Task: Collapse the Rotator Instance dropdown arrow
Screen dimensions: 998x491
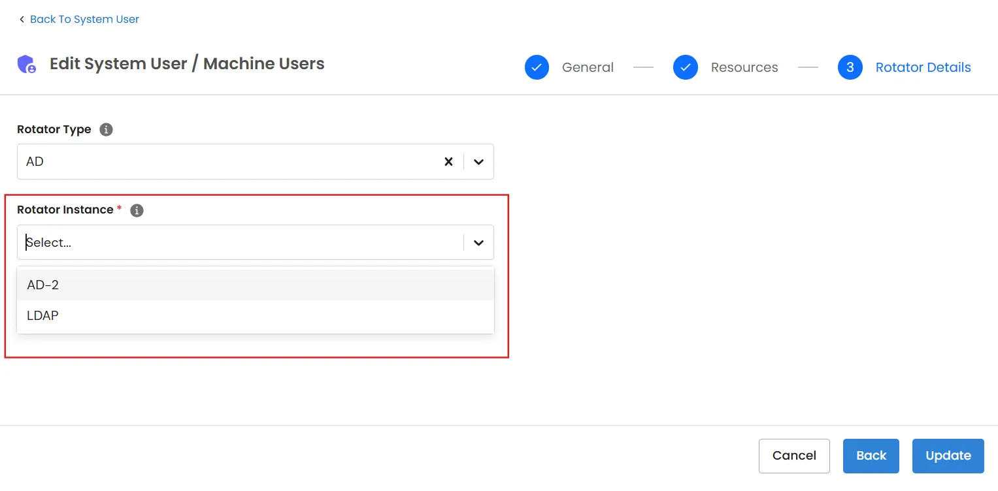Action: [478, 243]
